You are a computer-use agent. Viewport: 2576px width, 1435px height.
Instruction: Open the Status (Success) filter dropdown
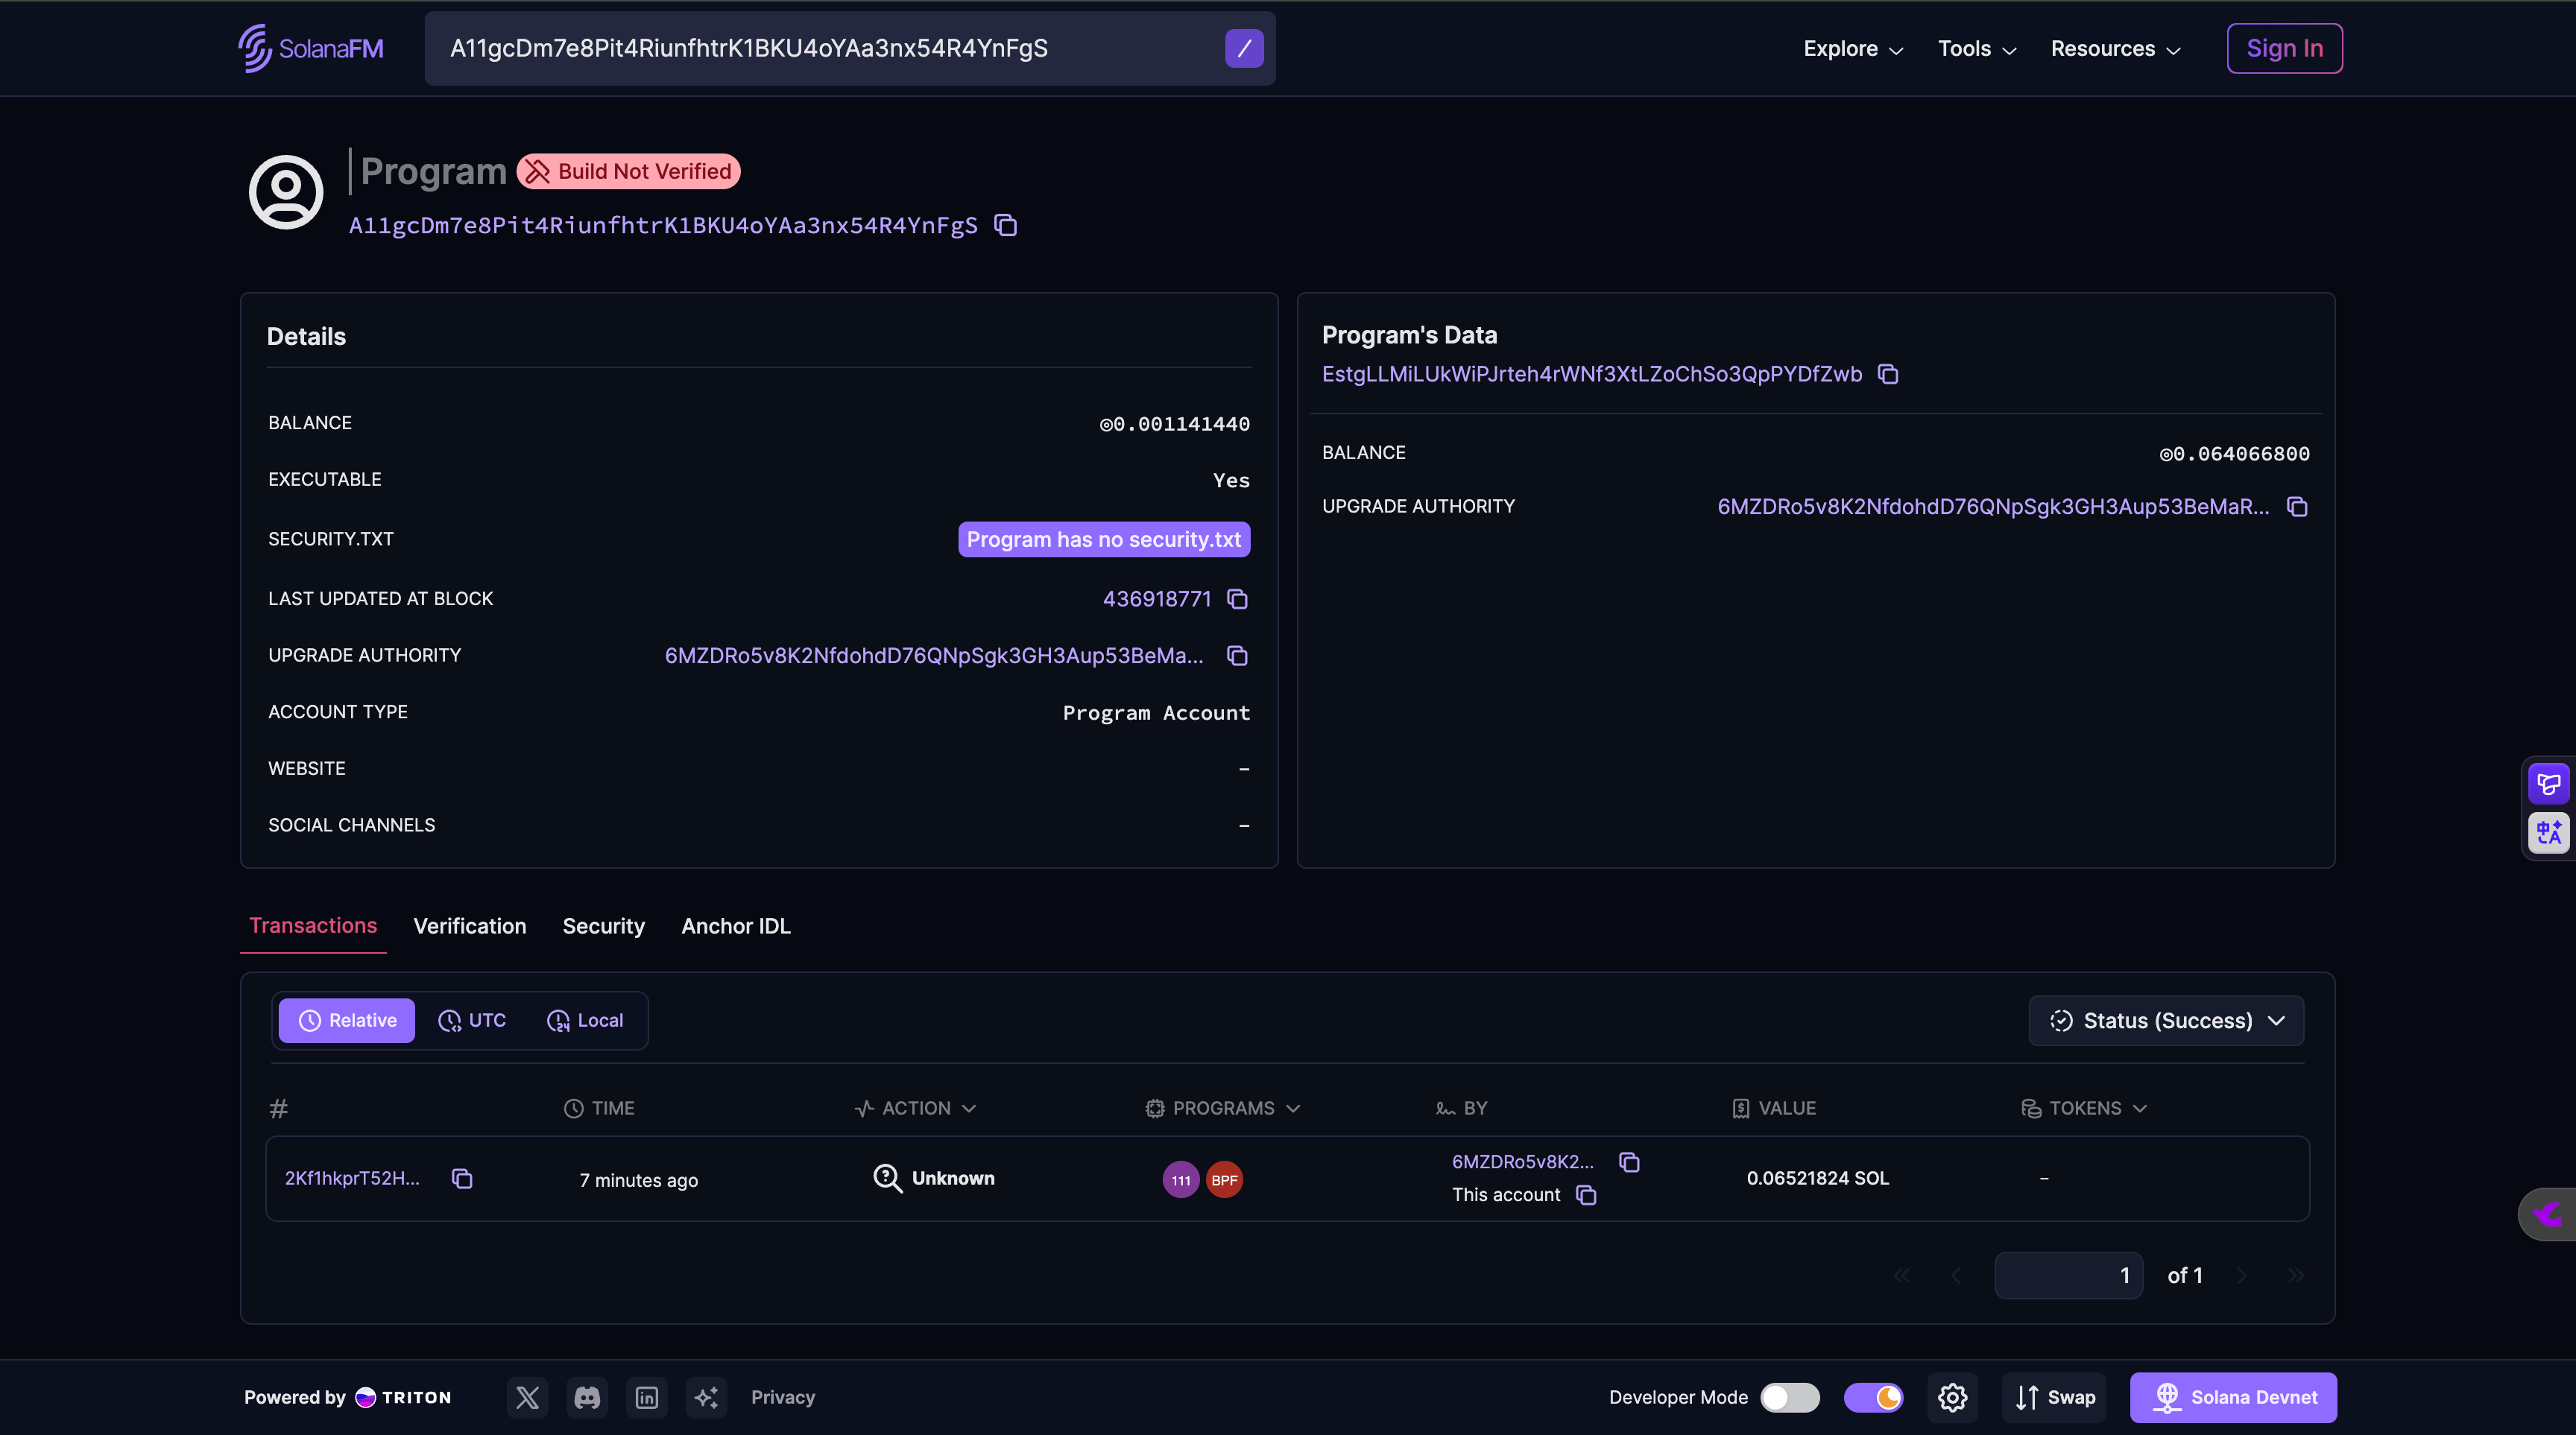(x=2166, y=1020)
